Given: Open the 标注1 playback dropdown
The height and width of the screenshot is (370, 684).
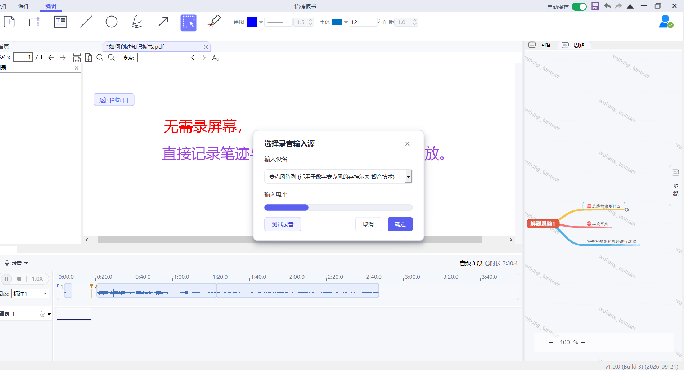Looking at the screenshot, I should click(30, 294).
